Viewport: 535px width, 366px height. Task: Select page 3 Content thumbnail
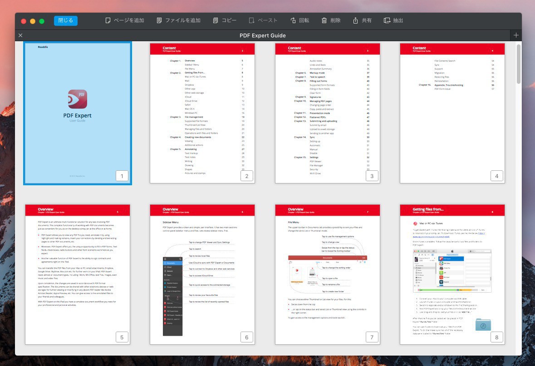point(328,113)
